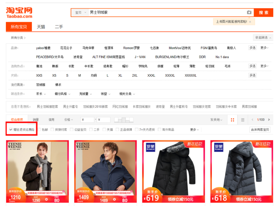Check the 海外商品 checkbox
The width and height of the screenshot is (277, 206).
pyautogui.click(x=159, y=129)
